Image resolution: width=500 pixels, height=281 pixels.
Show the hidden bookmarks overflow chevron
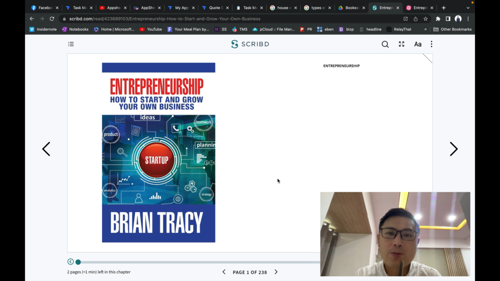point(425,29)
